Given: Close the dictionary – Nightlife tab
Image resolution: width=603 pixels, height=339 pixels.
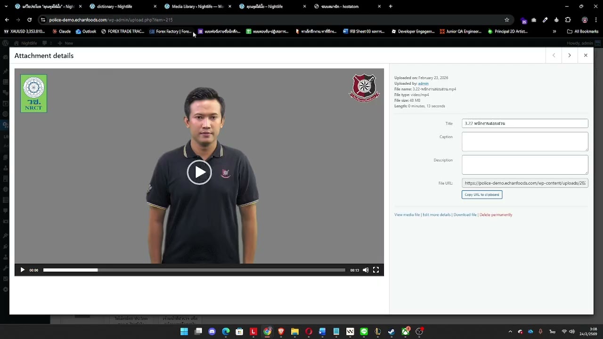Looking at the screenshot, I should (155, 7).
